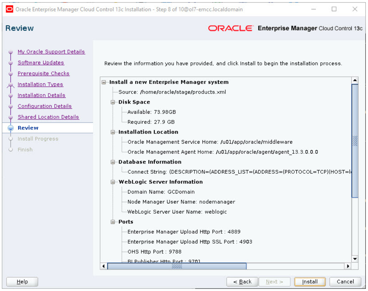Jump to Configuration Details step
368x291 pixels.
[44, 106]
